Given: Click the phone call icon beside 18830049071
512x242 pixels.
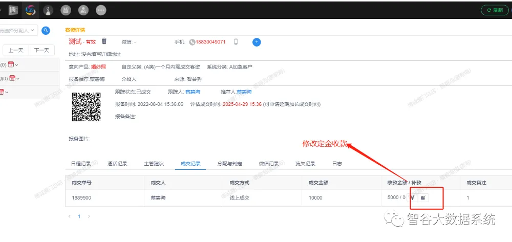Looking at the screenshot, I should [x=192, y=42].
